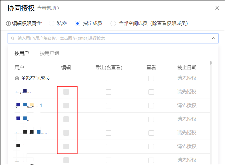Screen dimensions: 225x165
Task: Select the 私密 radio option
Action: (52, 24)
